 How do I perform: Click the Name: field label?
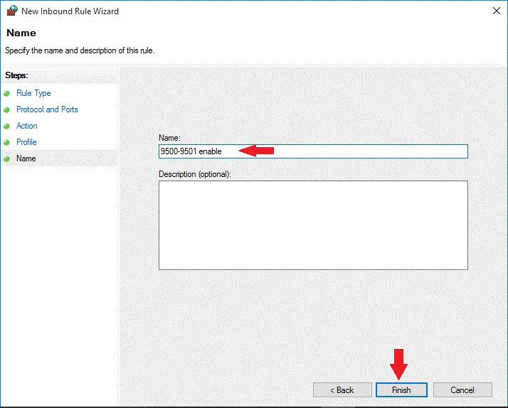coord(170,137)
